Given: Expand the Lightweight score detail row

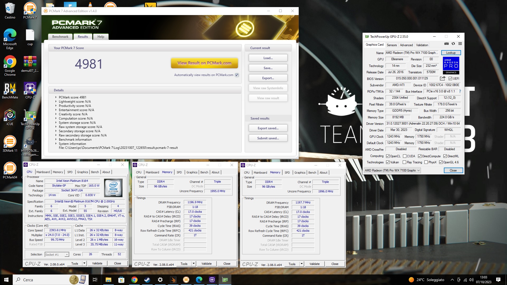Looking at the screenshot, I should (56, 102).
